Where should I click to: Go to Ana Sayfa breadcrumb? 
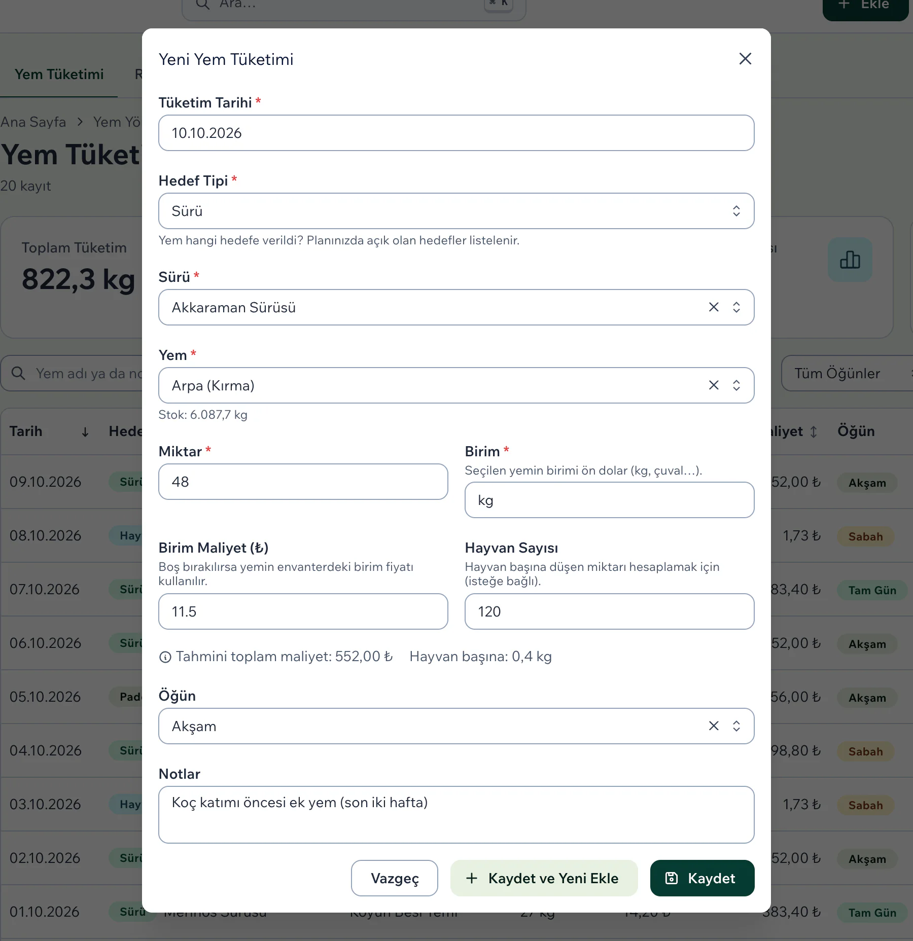33,122
